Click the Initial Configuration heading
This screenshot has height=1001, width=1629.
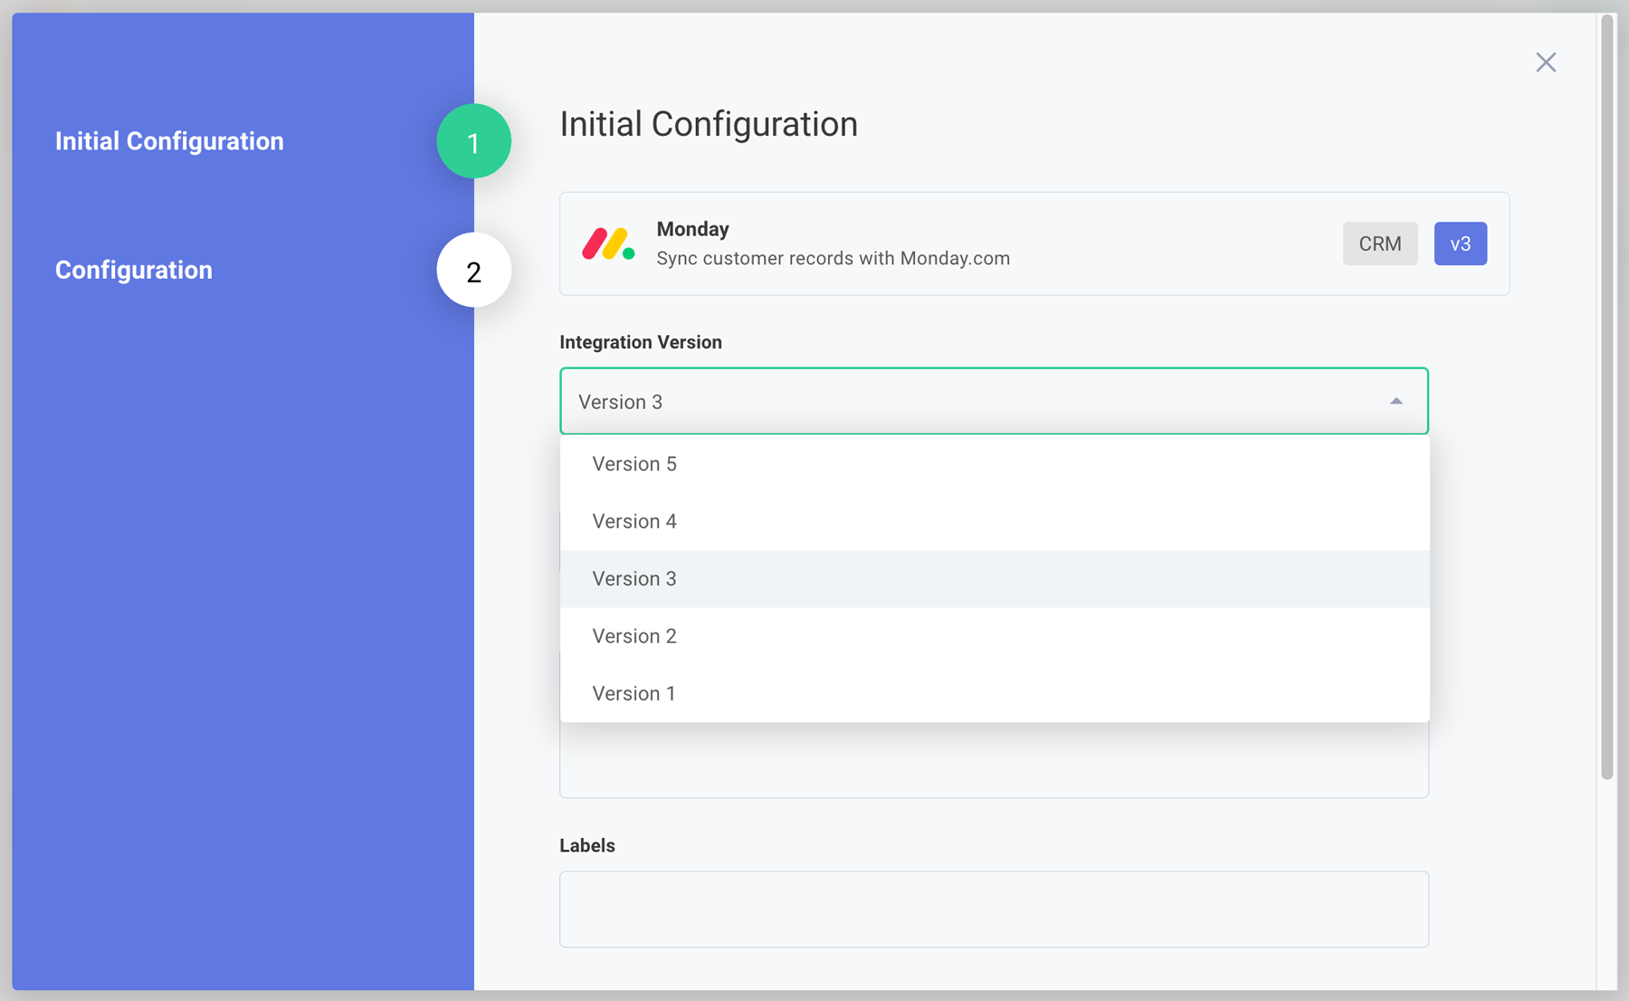(x=710, y=124)
